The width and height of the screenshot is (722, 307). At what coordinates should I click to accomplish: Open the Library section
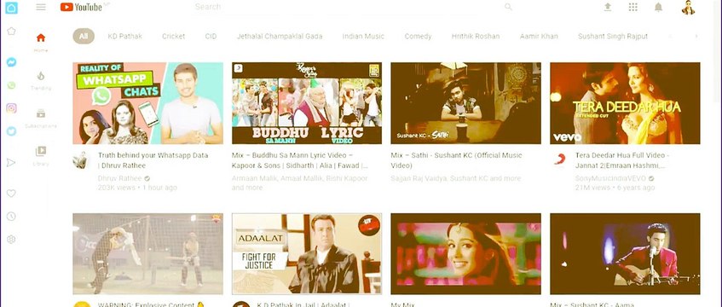pyautogui.click(x=41, y=156)
